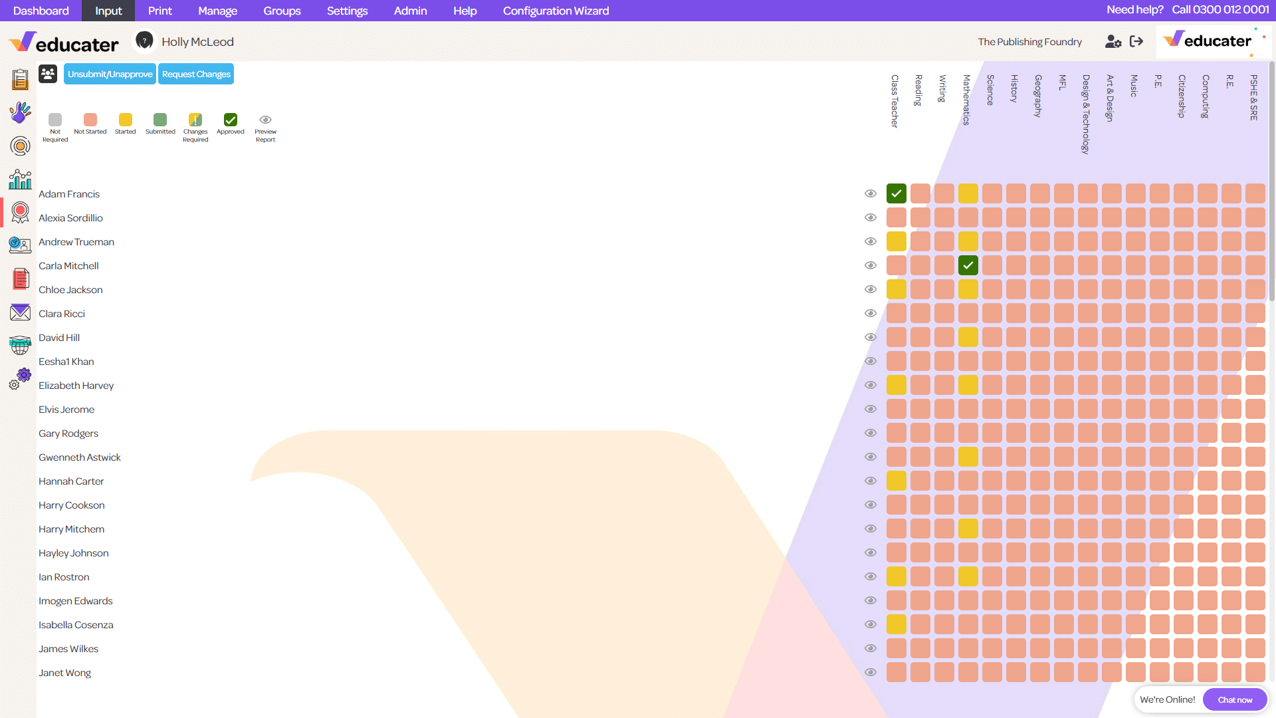1276x718 pixels.
Task: Click the Holly McLeod user name
Action: [x=197, y=41]
